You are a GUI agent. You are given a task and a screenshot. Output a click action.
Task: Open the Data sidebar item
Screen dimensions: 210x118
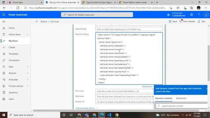tap(11, 67)
